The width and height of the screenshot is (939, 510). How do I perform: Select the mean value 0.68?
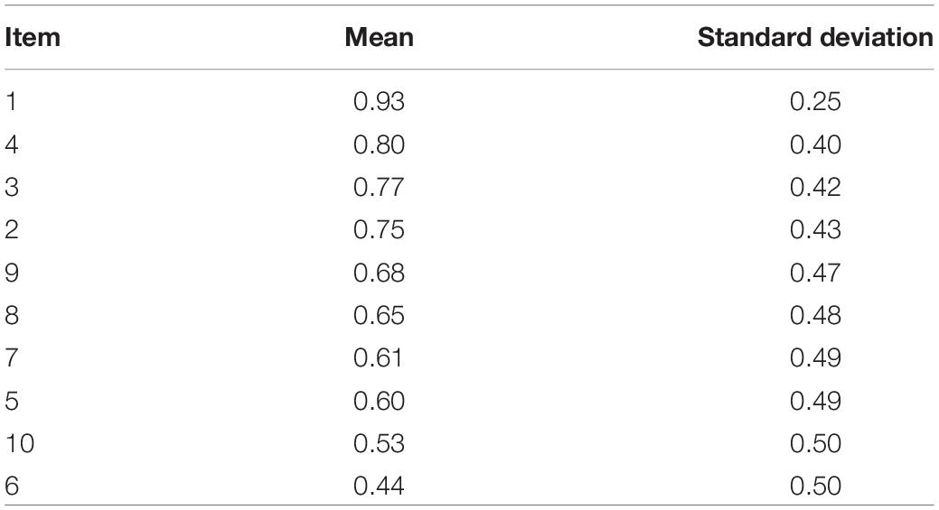tap(379, 273)
